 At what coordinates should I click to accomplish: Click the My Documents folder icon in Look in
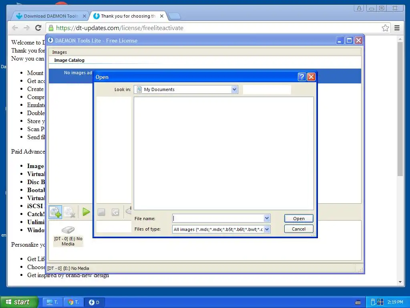tap(139, 89)
